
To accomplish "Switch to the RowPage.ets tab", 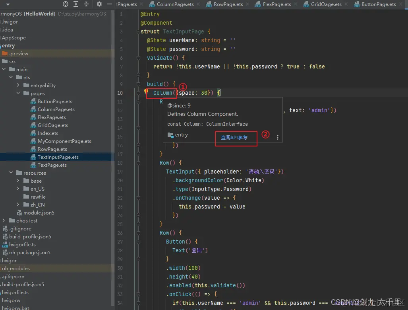I will tap(228, 4).
